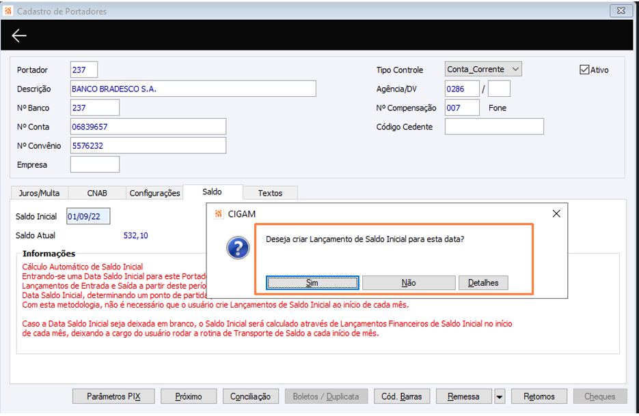This screenshot has width=639, height=416.
Task: Click the Retornos button
Action: coord(539,396)
